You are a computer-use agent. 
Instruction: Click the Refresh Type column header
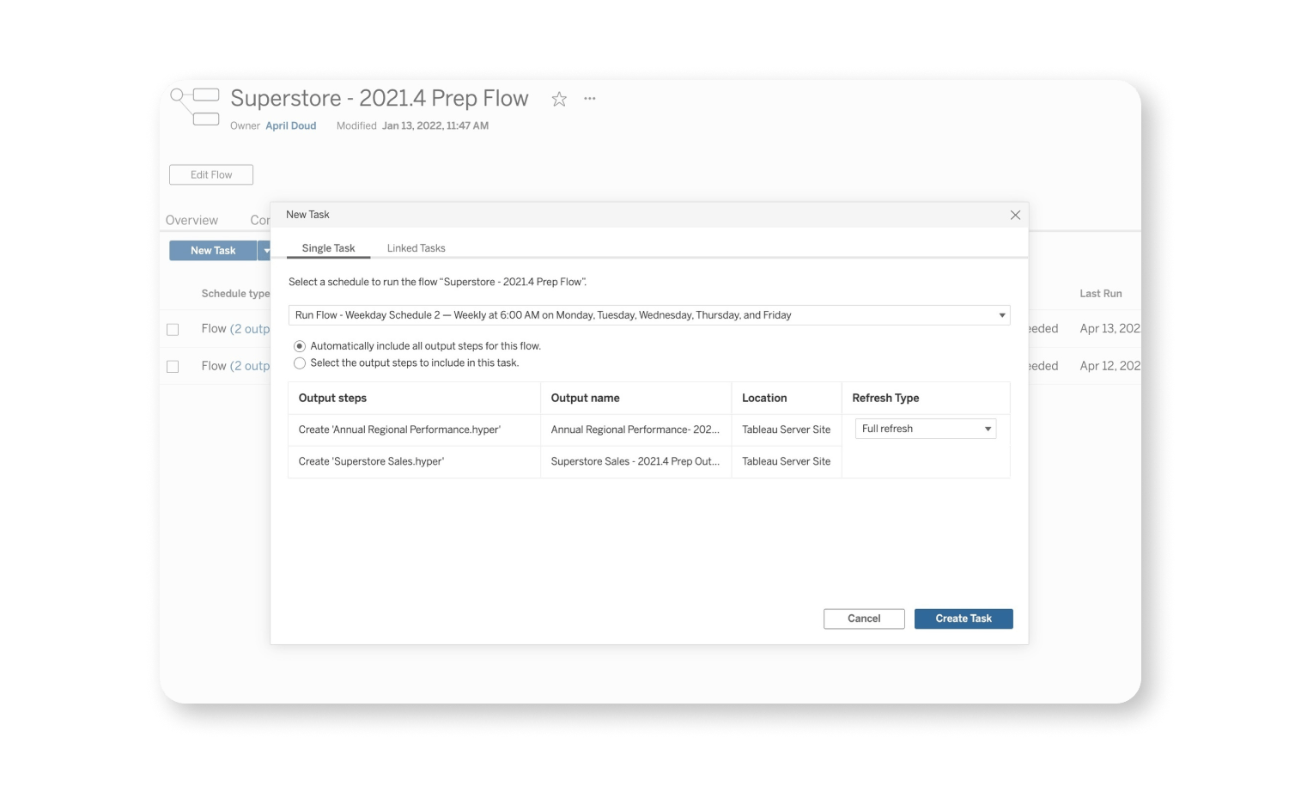click(x=885, y=398)
